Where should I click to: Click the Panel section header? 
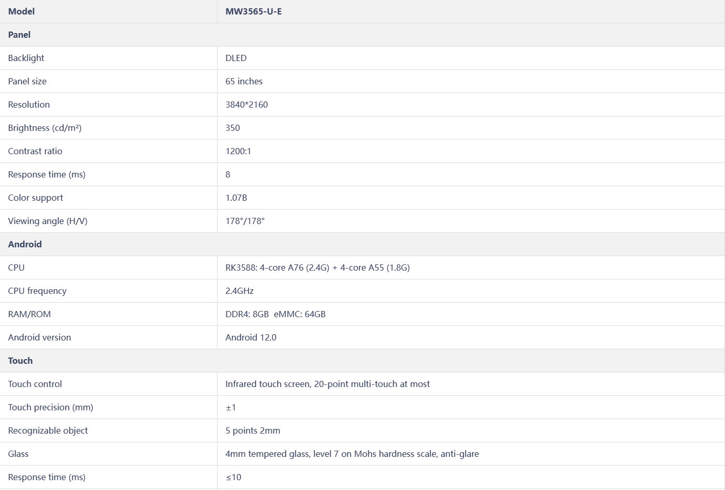[x=19, y=35]
